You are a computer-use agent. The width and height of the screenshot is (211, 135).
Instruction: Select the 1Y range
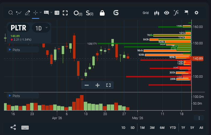point(183,127)
